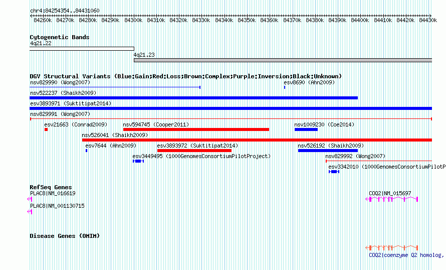Open the COQ2|coenzyme Q2 homolog link
Image resolution: width=446 pixels, height=270 pixels.
coord(406,255)
